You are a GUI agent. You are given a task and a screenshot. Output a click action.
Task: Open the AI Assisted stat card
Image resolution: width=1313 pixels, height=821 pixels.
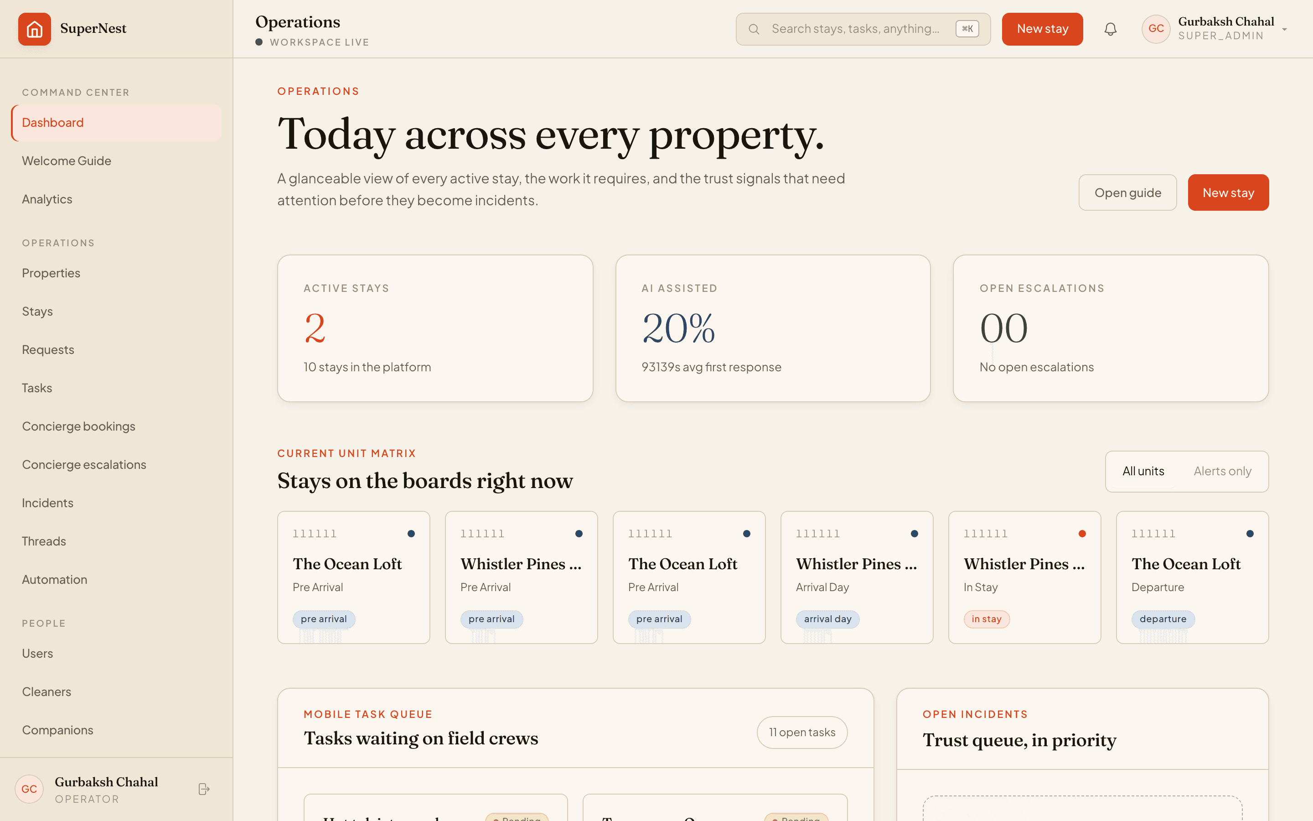[x=773, y=328]
